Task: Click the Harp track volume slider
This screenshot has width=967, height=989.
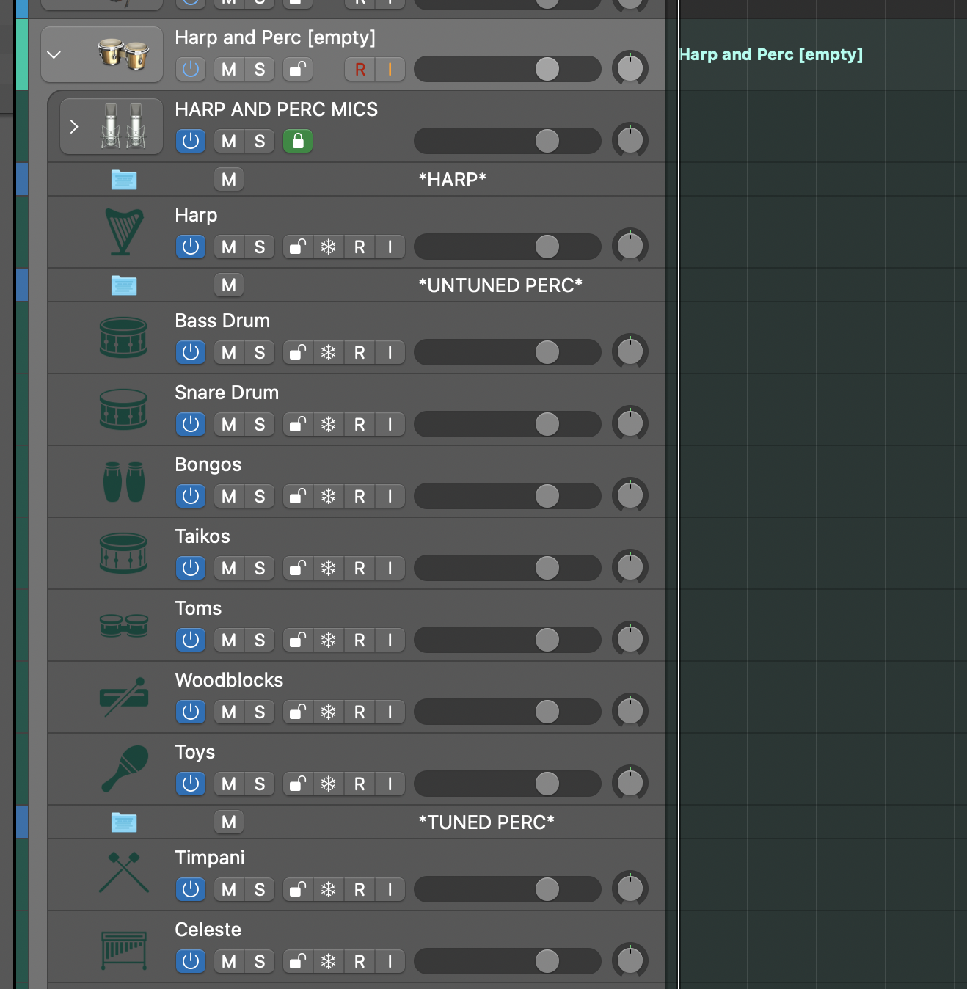Action: tap(508, 247)
